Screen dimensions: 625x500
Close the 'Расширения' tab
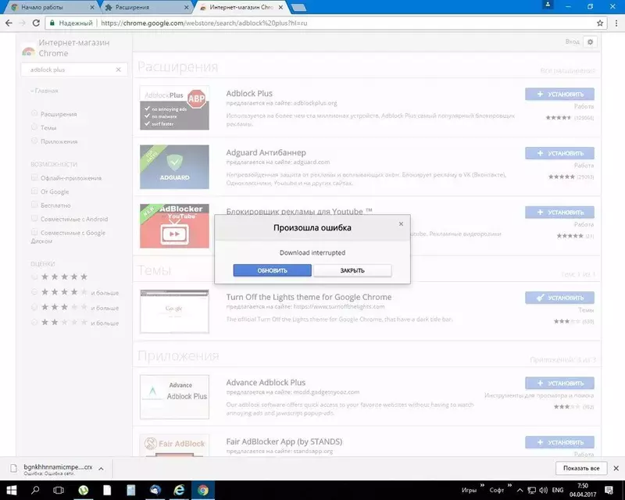tap(186, 7)
